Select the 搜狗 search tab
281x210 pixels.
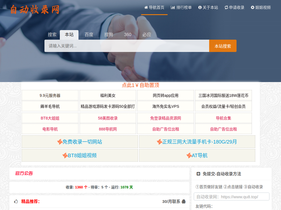(x=109, y=35)
